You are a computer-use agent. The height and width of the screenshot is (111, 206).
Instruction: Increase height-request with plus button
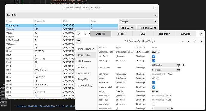click(172, 108)
